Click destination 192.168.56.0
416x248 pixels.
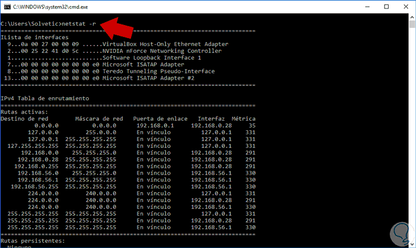tap(38, 173)
